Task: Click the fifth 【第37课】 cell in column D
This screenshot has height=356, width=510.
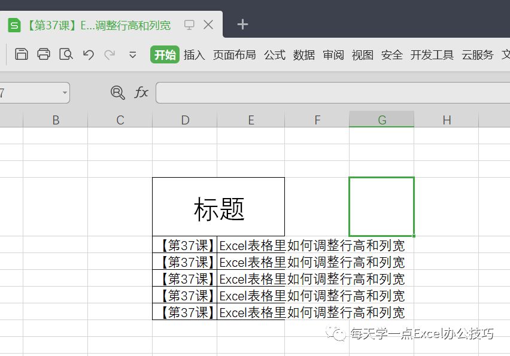Action: (185, 312)
